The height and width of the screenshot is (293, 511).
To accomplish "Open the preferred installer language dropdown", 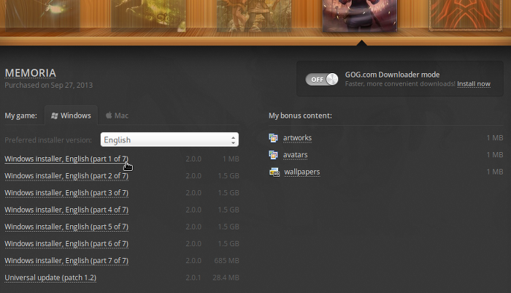I will point(169,140).
